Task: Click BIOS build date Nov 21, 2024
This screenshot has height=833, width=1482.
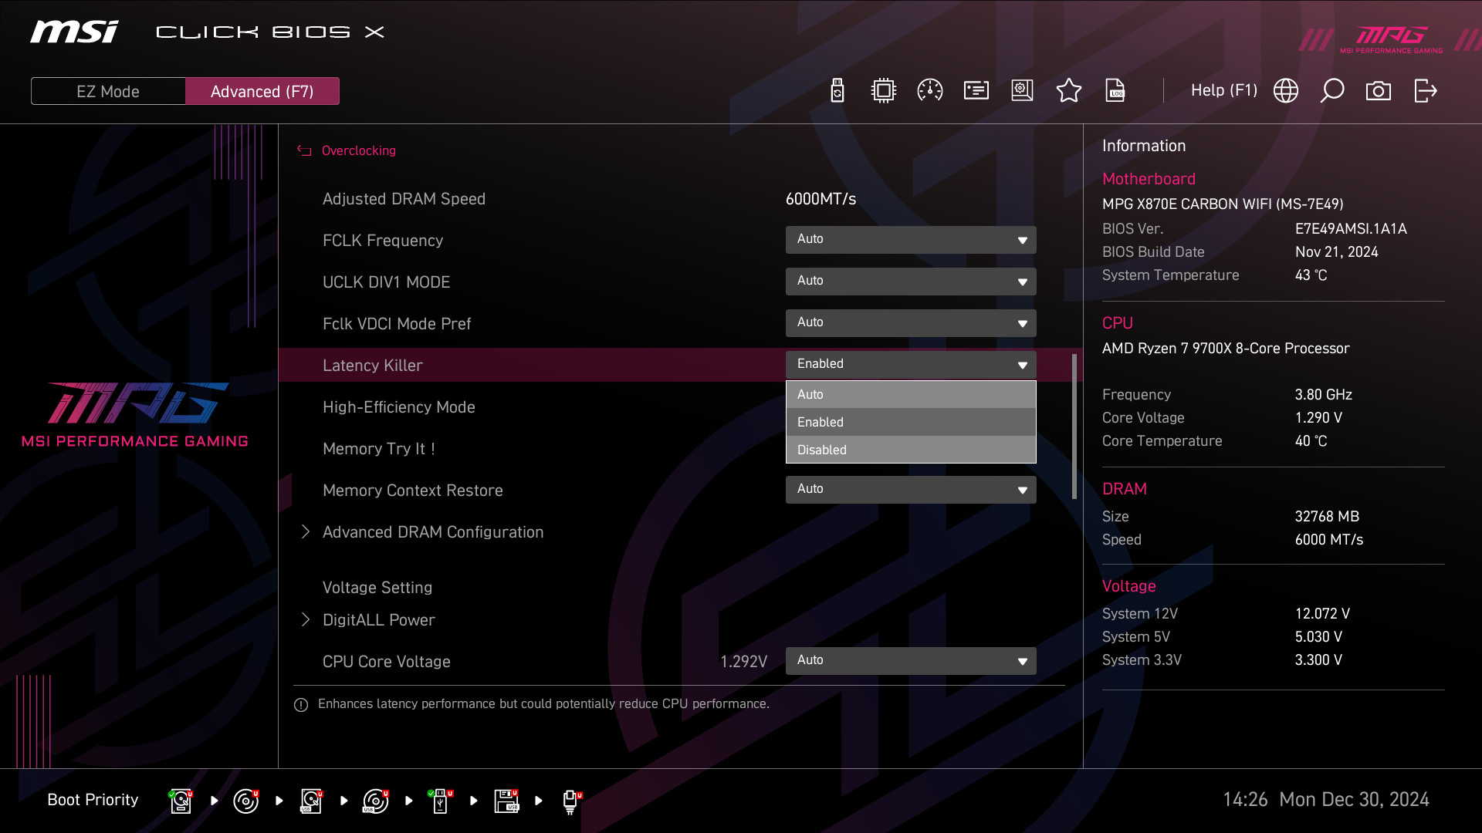Action: (x=1336, y=252)
